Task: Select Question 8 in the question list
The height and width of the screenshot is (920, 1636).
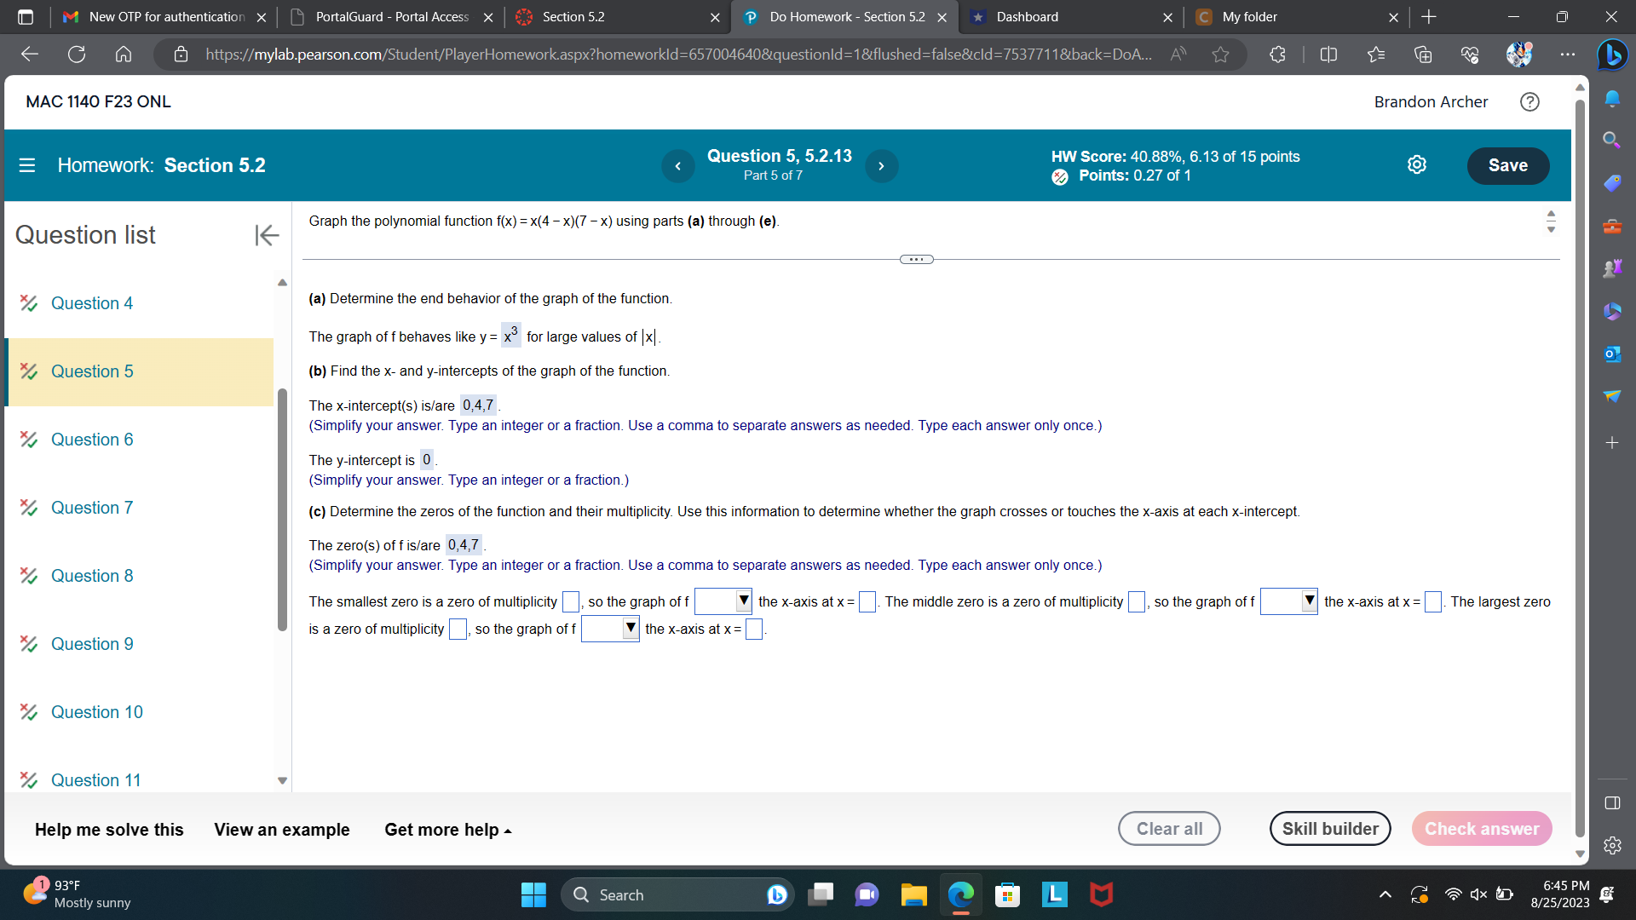Action: (x=91, y=576)
